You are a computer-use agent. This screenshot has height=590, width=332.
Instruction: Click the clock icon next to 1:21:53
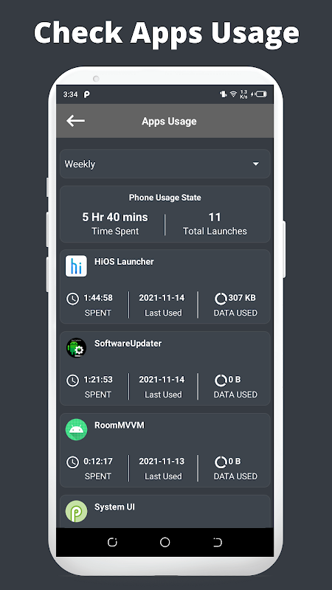pos(72,381)
